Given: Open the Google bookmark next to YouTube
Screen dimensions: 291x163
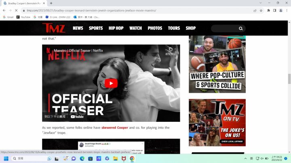Looking at the screenshot, I should click(38, 17).
